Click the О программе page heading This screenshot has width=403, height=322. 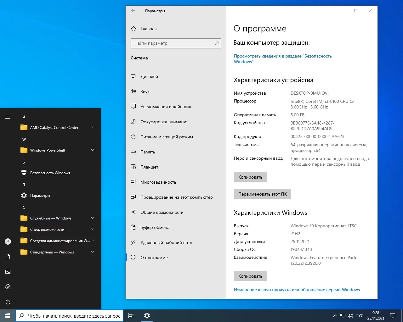click(260, 29)
